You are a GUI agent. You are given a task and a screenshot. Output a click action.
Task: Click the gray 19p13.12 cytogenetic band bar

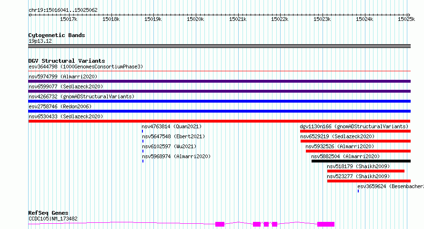click(219, 46)
